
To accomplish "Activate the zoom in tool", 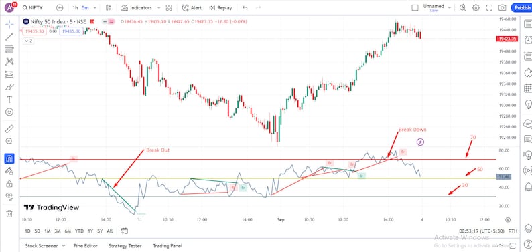I will click(x=9, y=142).
